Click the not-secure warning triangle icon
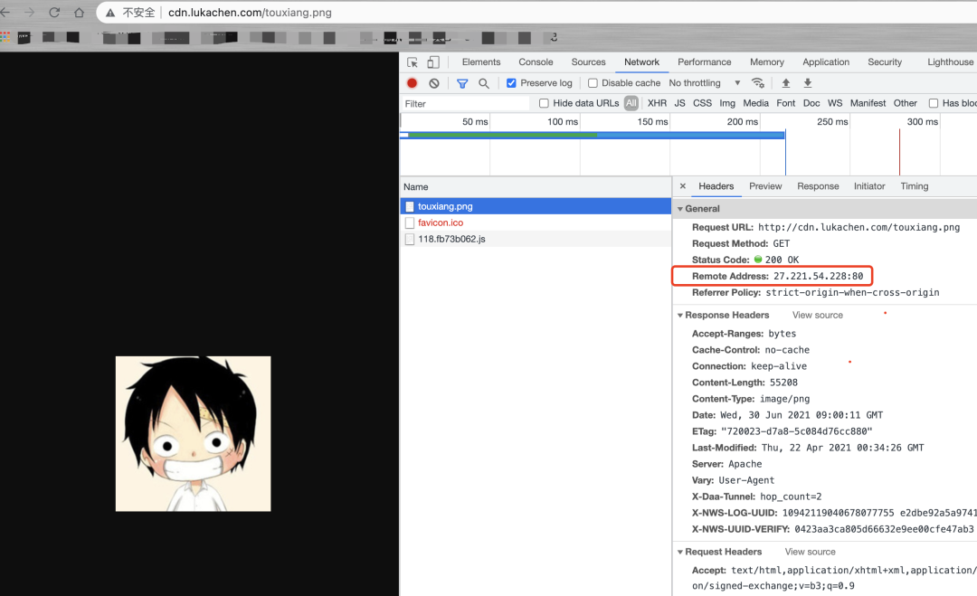 tap(110, 13)
